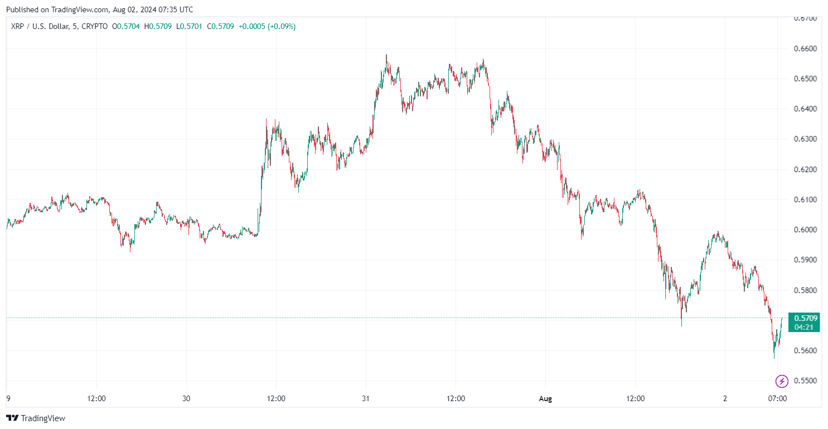The image size is (828, 429).
Task: Select the High value H0.5709
Action: (157, 26)
